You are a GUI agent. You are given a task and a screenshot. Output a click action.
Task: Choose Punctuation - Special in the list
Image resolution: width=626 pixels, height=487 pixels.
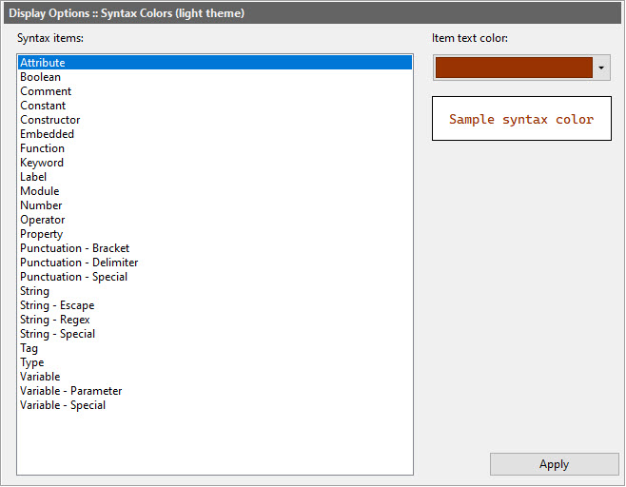pyautogui.click(x=215, y=277)
